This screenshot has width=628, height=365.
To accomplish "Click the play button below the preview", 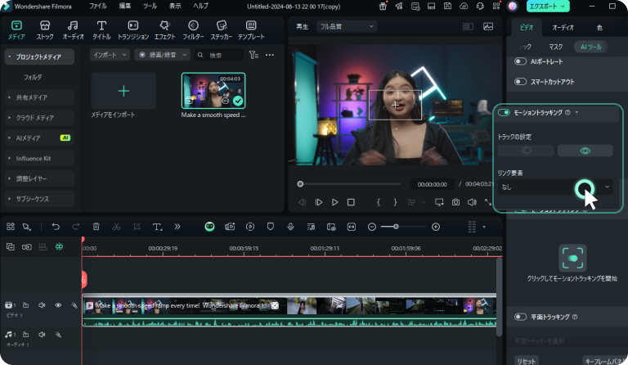I will (x=334, y=202).
